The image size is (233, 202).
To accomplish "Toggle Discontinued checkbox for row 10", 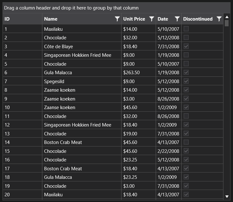I will 186,107.
